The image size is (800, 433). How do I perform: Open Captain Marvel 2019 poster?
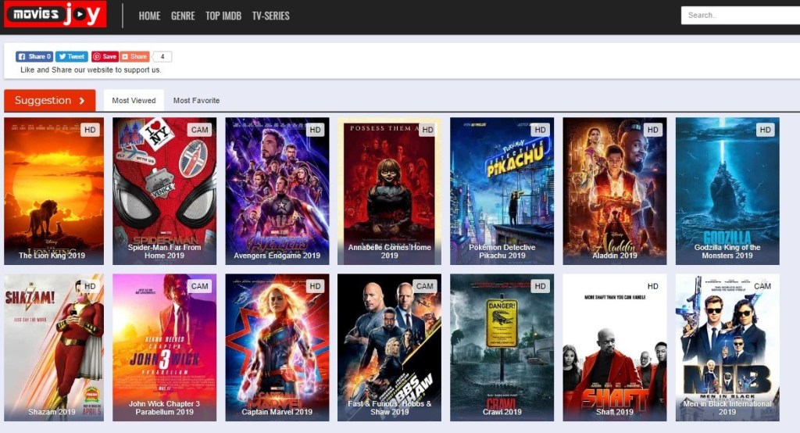277,347
